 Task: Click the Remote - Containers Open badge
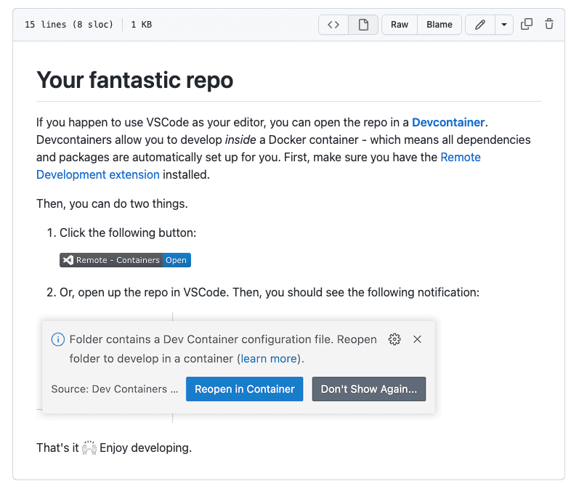(x=125, y=260)
